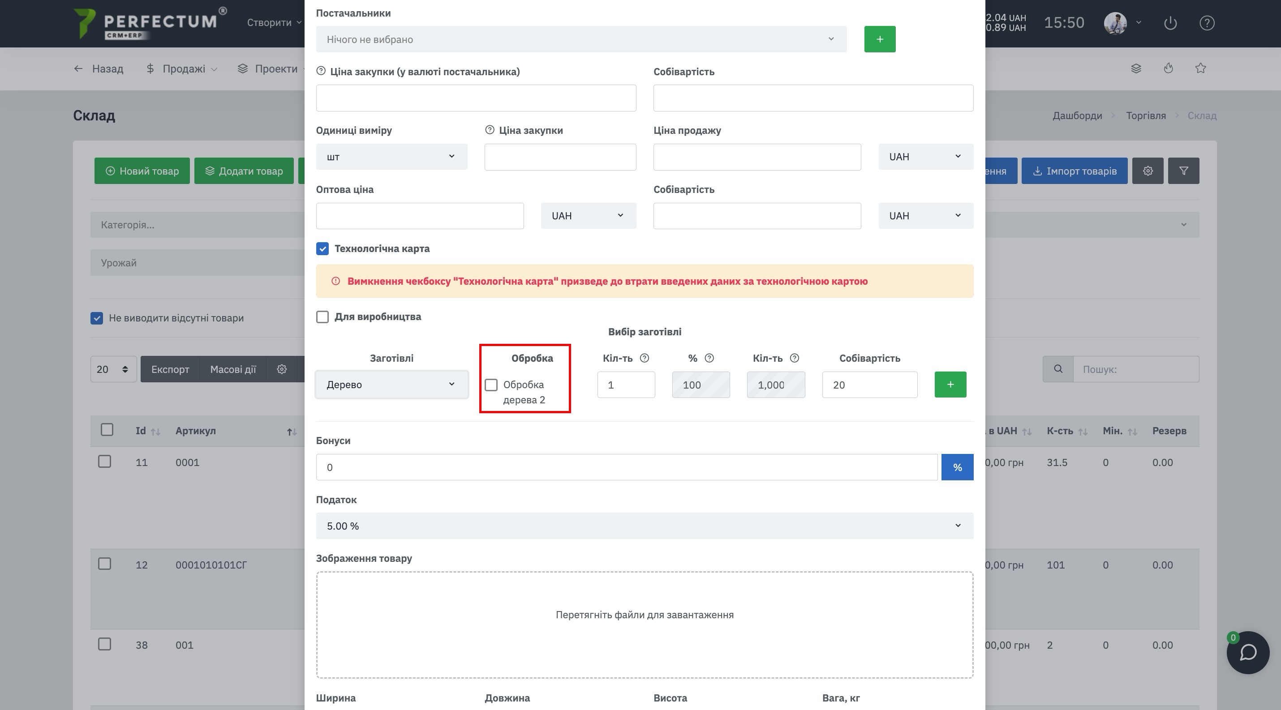This screenshot has height=710, width=1281.
Task: Click the power logout icon
Action: click(x=1170, y=23)
